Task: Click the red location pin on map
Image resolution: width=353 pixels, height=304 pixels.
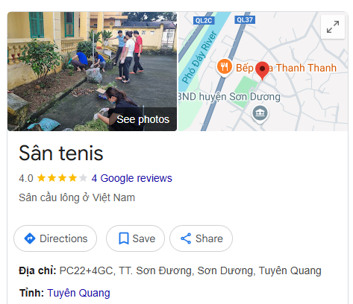Action: pos(262,71)
